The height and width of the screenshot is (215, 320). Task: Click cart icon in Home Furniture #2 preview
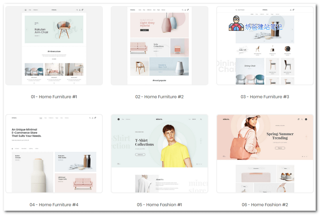(x=188, y=10)
